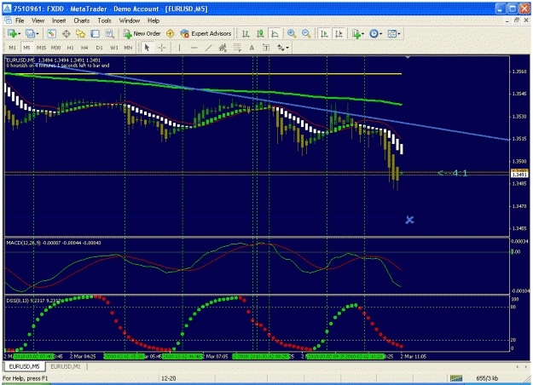This screenshot has height=385, width=533.
Task: Open the New Chart dropdown arrow
Action: 19,34
